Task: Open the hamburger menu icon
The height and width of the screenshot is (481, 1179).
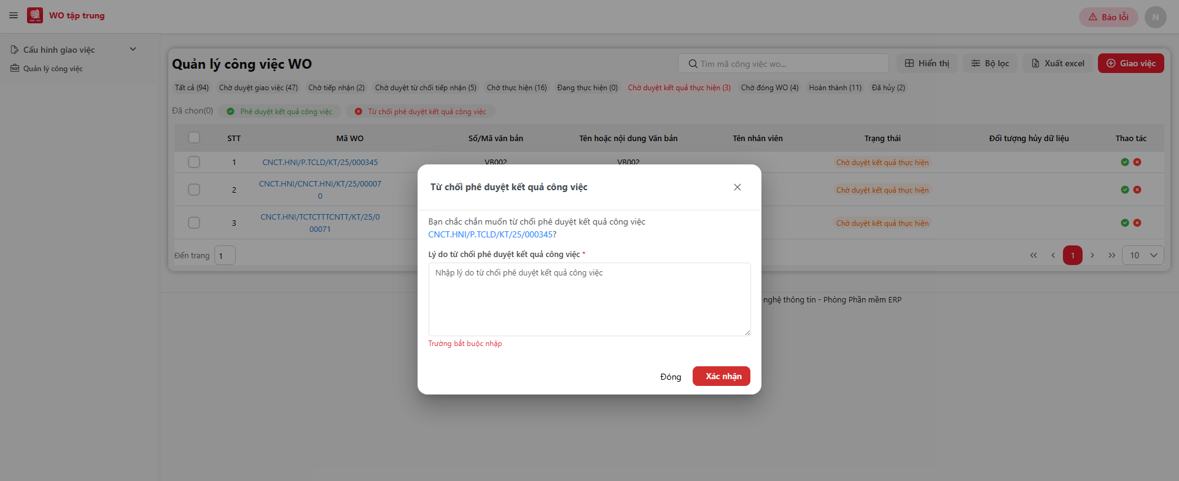Action: [x=14, y=15]
